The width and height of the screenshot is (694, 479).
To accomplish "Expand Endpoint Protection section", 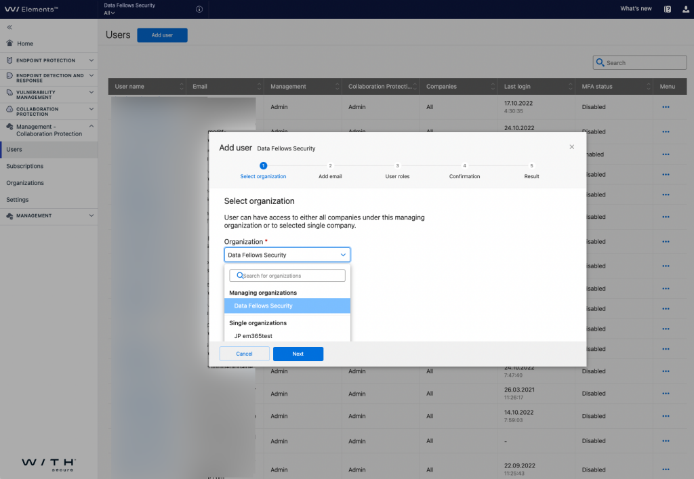I will point(91,60).
